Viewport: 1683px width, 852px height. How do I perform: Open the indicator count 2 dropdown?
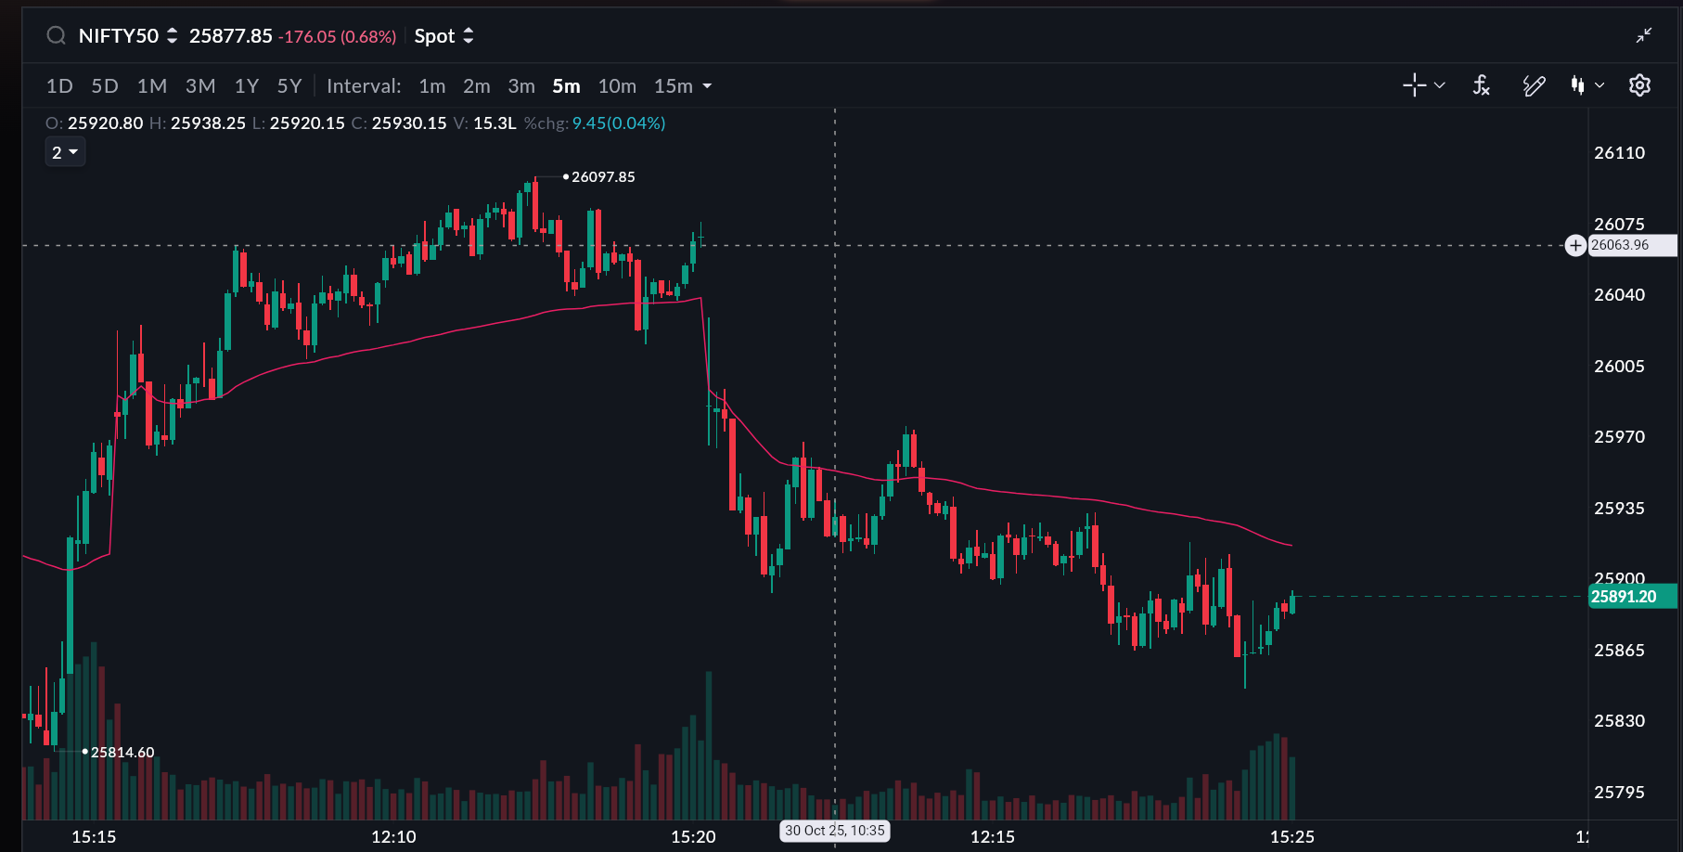[x=65, y=152]
